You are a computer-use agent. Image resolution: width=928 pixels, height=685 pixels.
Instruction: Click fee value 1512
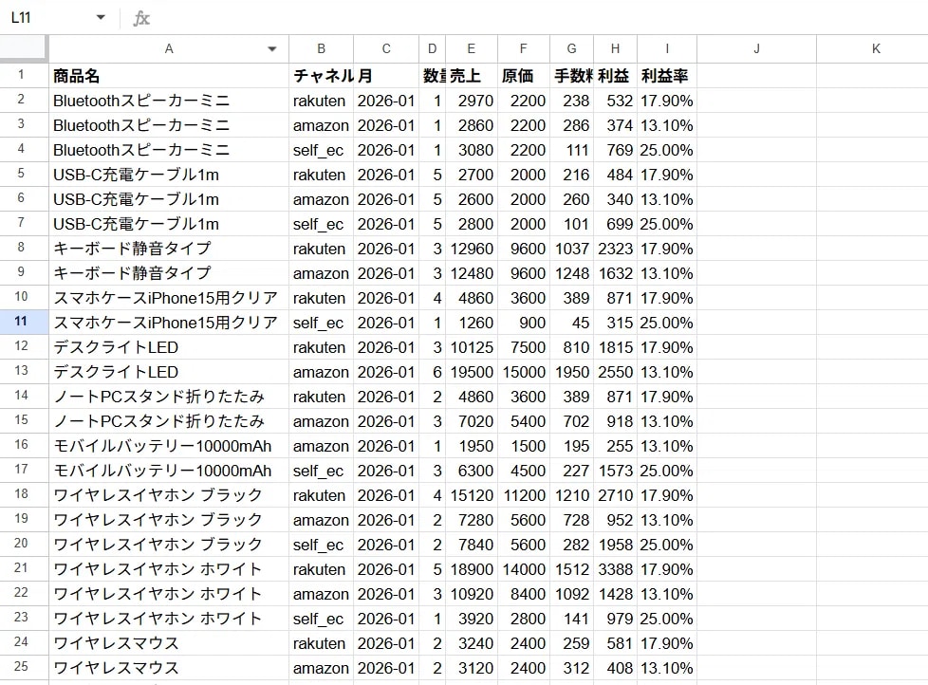(572, 569)
